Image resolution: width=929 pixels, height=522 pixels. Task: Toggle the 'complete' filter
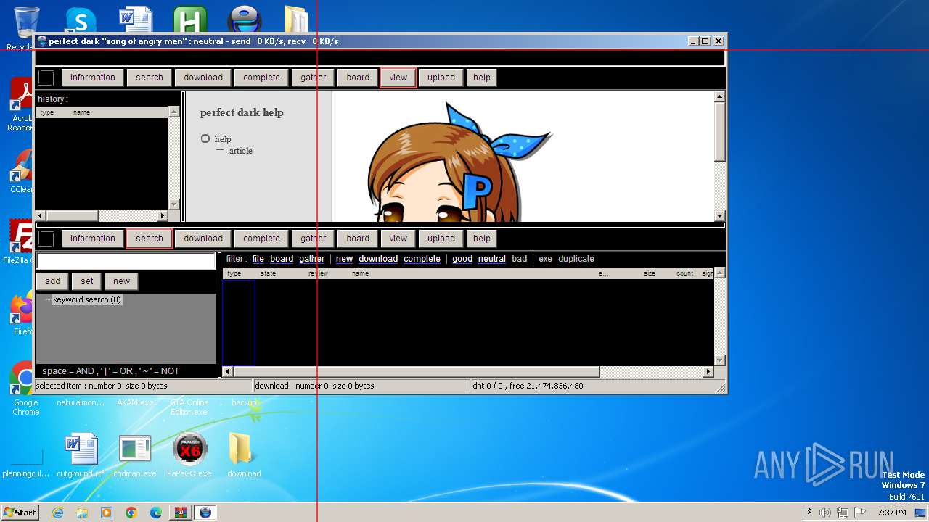coord(422,259)
